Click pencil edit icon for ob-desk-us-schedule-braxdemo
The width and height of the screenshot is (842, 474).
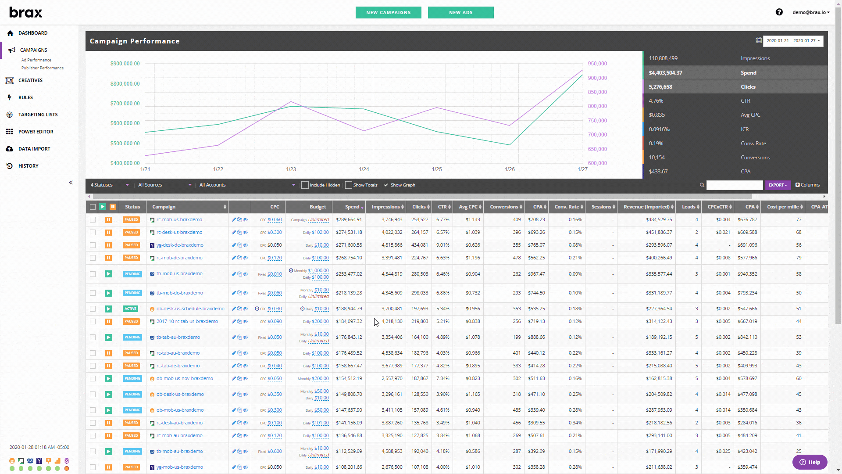234,309
